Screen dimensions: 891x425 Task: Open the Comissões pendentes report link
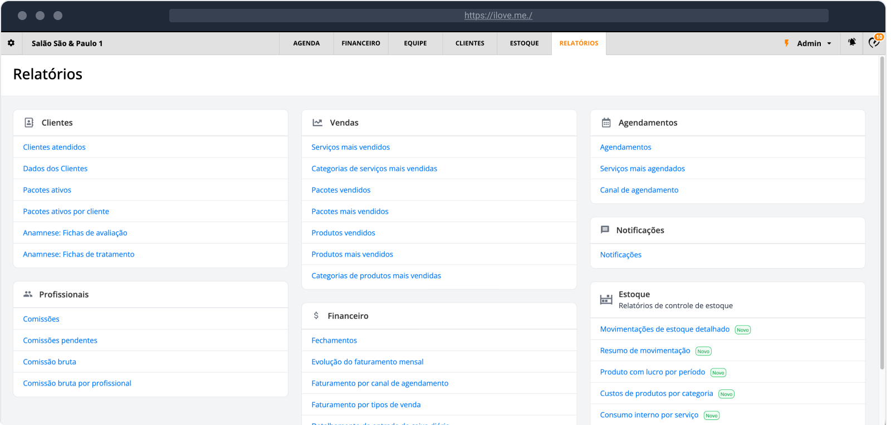coord(60,340)
